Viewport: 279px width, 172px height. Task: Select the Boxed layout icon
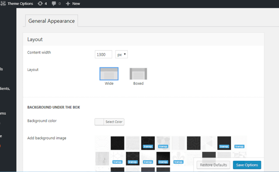pyautogui.click(x=138, y=74)
